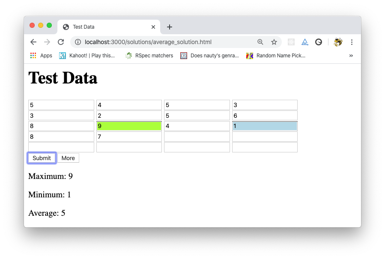Image resolution: width=385 pixels, height=259 pixels.
Task: Open the bee profile avatar
Action: pyautogui.click(x=338, y=42)
